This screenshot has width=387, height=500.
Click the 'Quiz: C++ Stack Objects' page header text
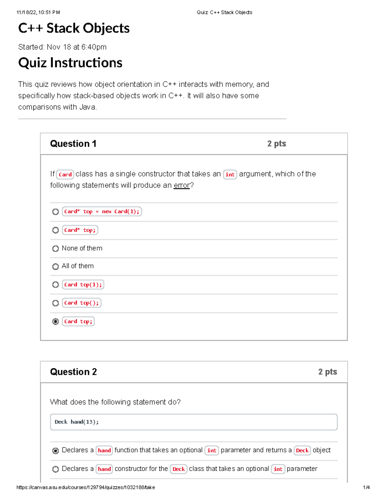[x=224, y=13]
